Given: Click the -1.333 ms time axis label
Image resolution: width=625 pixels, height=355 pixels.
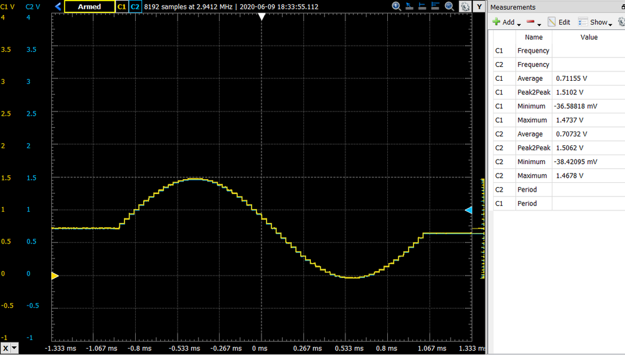Looking at the screenshot, I should (60, 348).
